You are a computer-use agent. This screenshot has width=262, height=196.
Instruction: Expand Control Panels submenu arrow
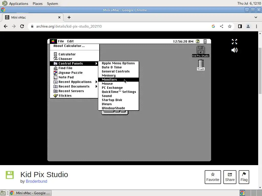[x=96, y=64]
